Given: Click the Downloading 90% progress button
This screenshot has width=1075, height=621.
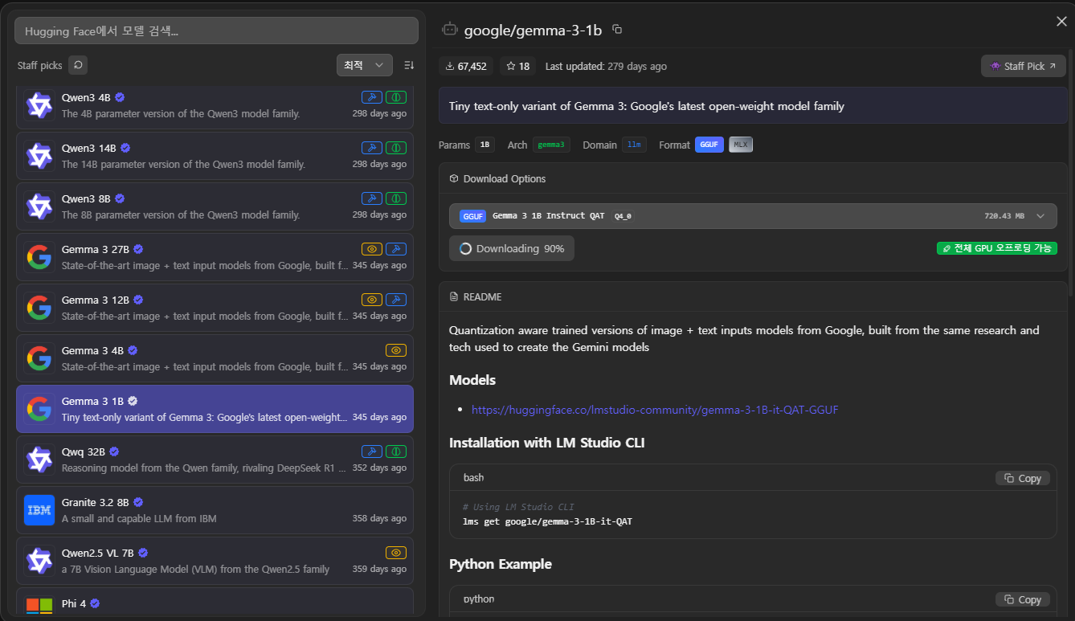Looking at the screenshot, I should [512, 249].
